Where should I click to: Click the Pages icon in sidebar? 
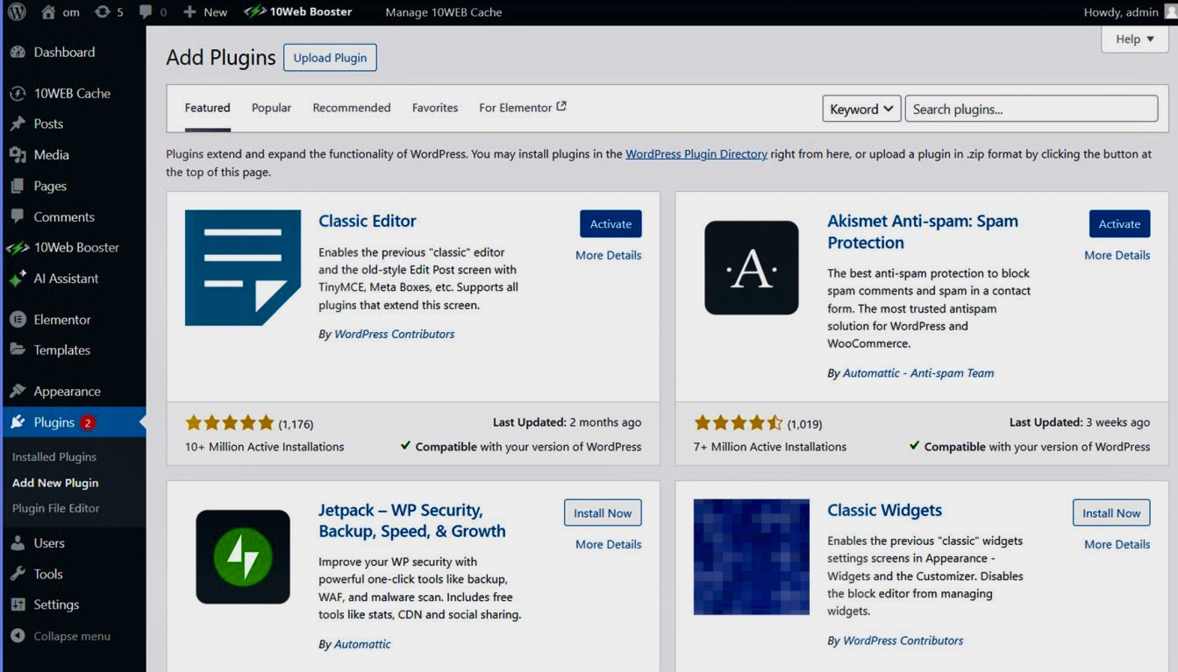point(18,186)
